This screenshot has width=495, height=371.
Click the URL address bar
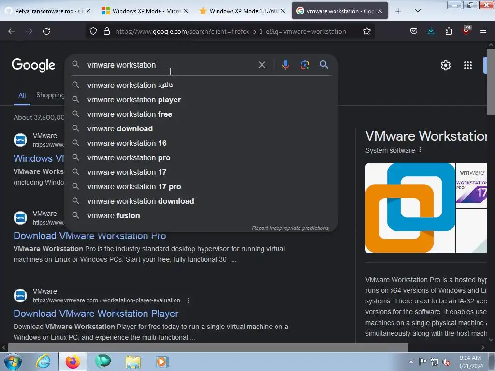(x=231, y=31)
